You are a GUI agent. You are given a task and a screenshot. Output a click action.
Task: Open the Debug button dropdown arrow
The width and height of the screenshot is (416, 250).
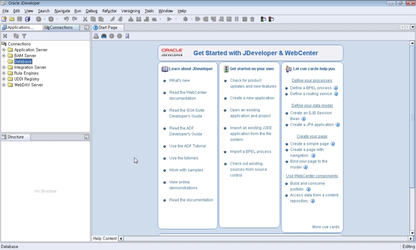(x=192, y=19)
